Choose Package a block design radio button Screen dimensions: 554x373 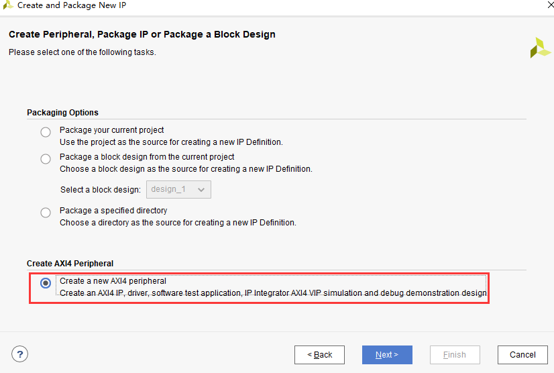46,159
